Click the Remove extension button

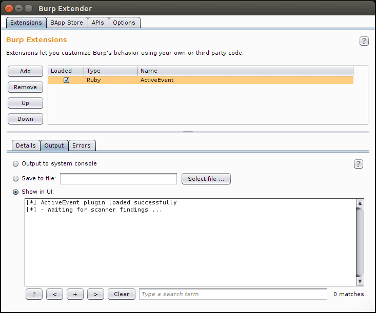[26, 87]
